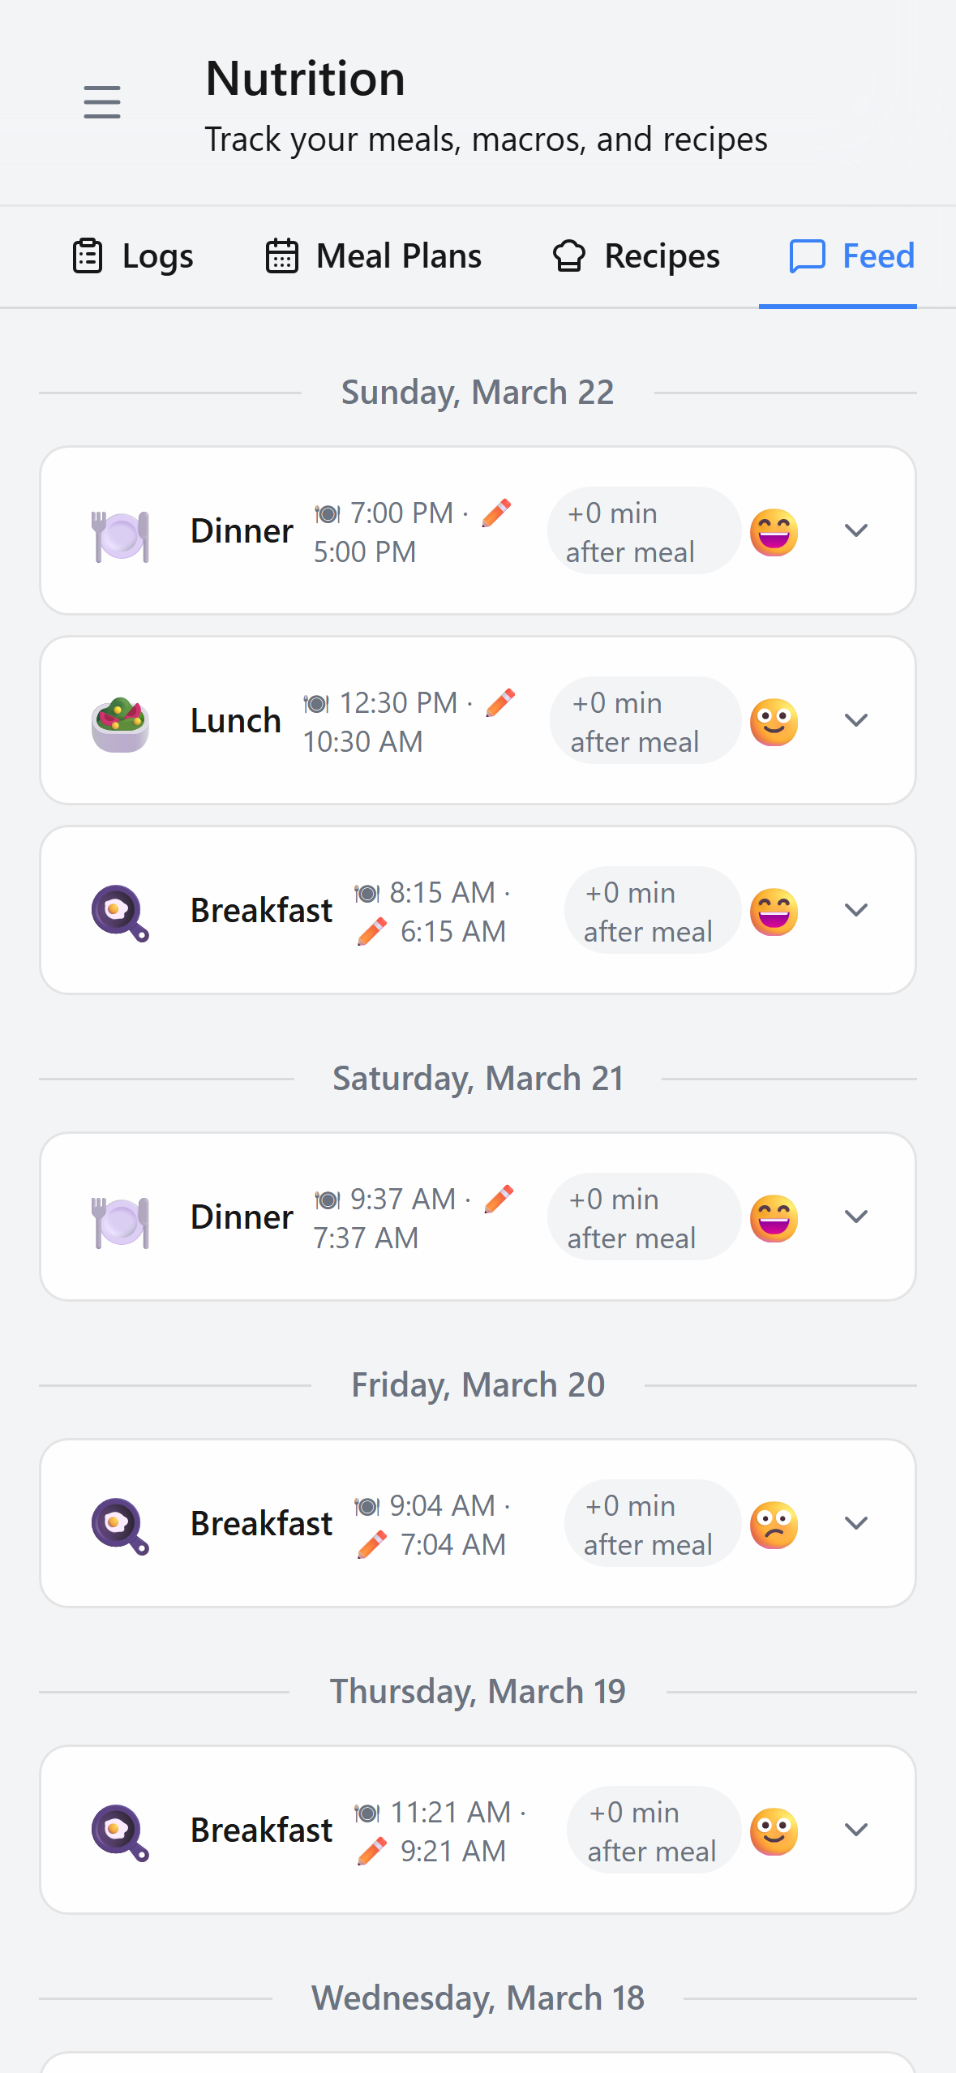The image size is (956, 2073).
Task: Click the worried mood emoji on Friday Breakfast
Action: [774, 1525]
